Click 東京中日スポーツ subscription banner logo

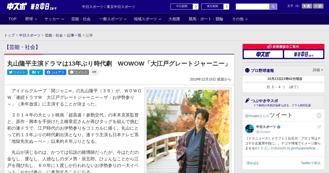coord(304,54)
